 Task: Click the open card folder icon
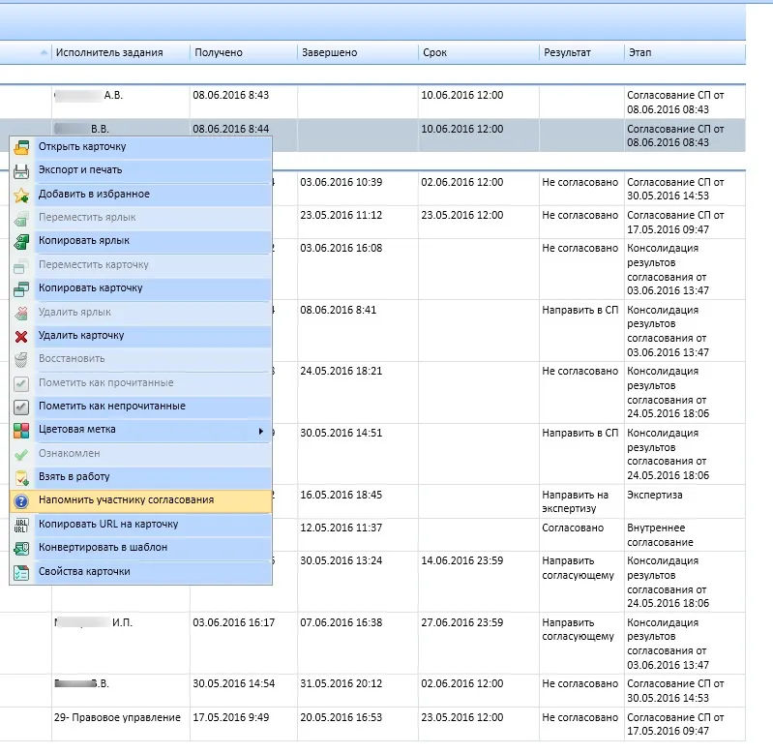tap(21, 147)
